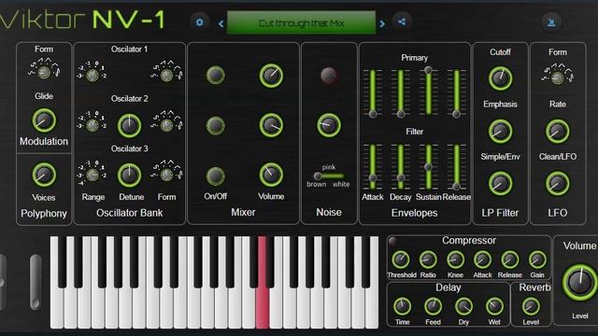Click the Delay Time knob
The image size is (598, 336).
[x=402, y=306]
